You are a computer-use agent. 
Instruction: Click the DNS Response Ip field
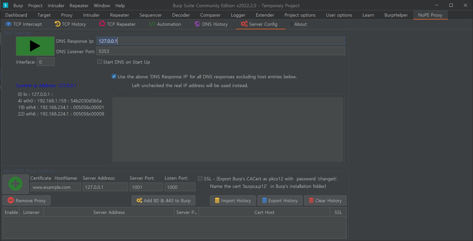[220, 41]
